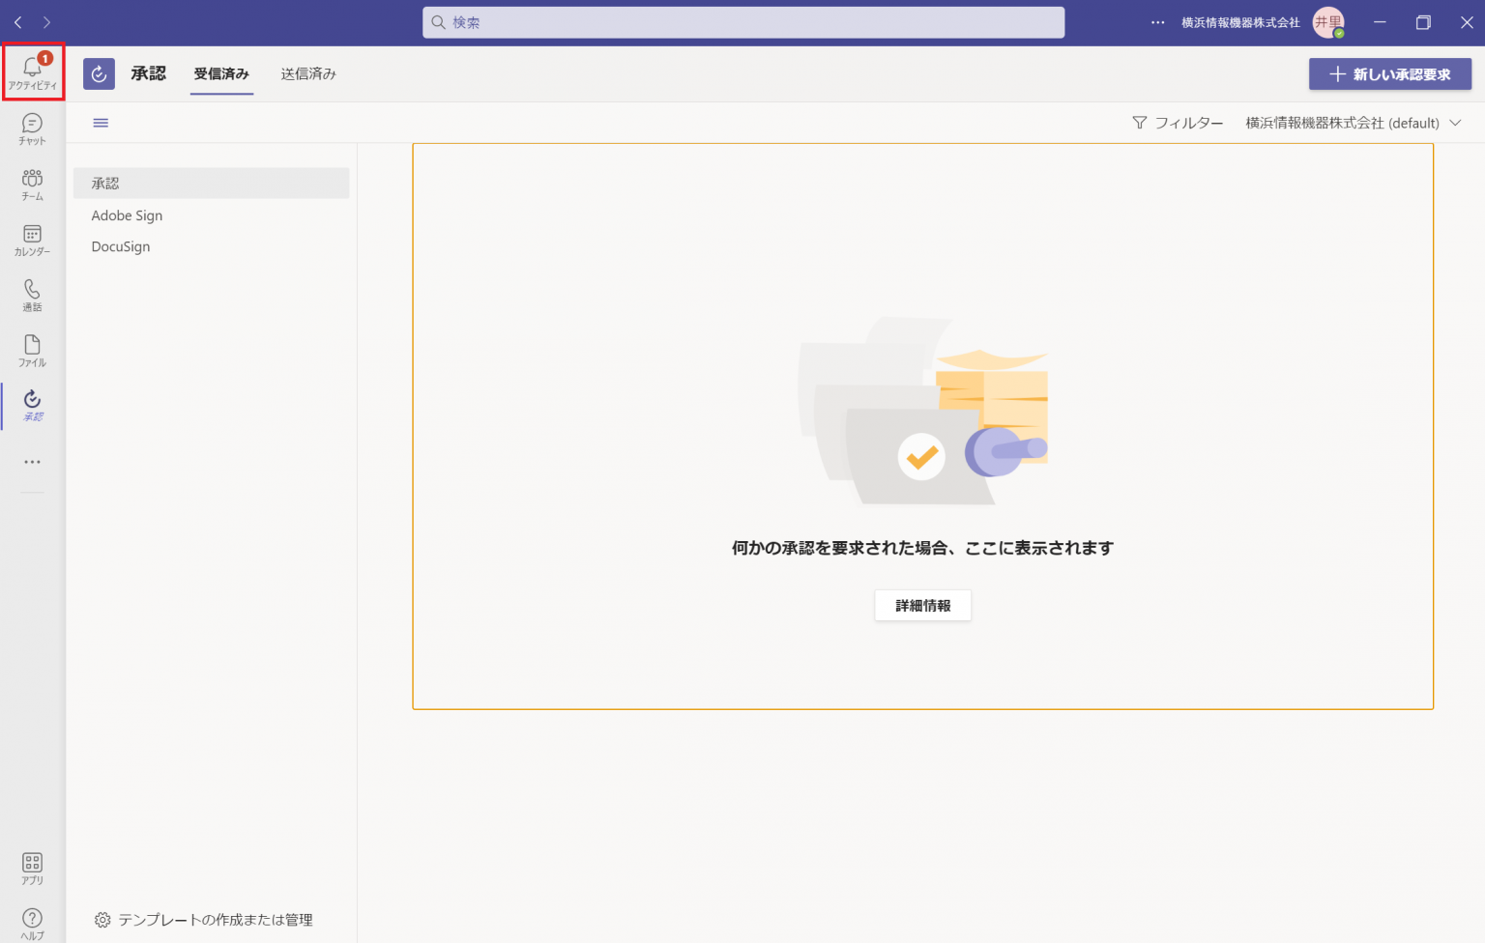Open the ファイル (Files) icon
Viewport: 1485px width, 943px height.
32,349
